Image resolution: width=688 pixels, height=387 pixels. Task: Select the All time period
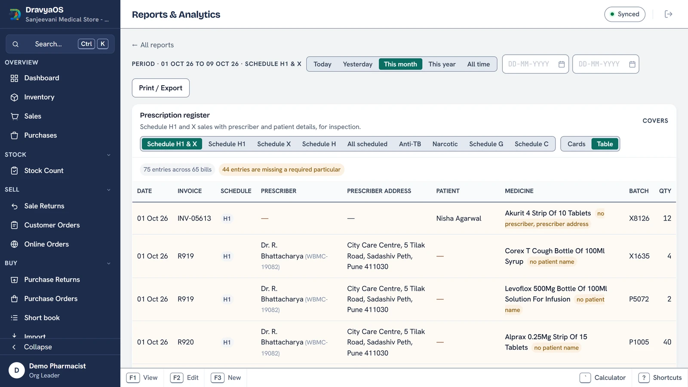click(x=479, y=64)
